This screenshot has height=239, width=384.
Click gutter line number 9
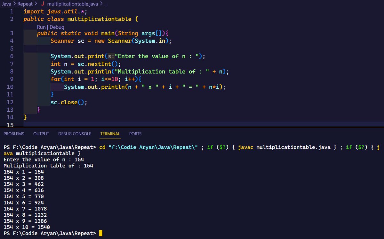pos(12,79)
